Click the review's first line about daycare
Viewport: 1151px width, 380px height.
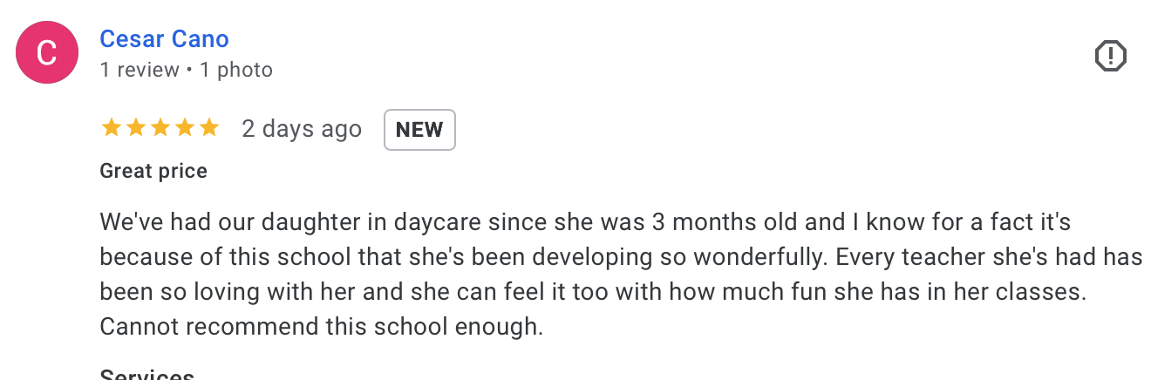(x=585, y=221)
